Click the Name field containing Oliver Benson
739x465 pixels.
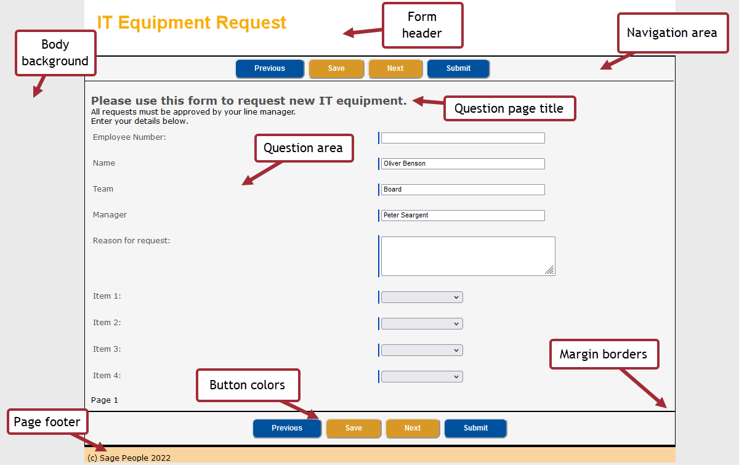[462, 164]
